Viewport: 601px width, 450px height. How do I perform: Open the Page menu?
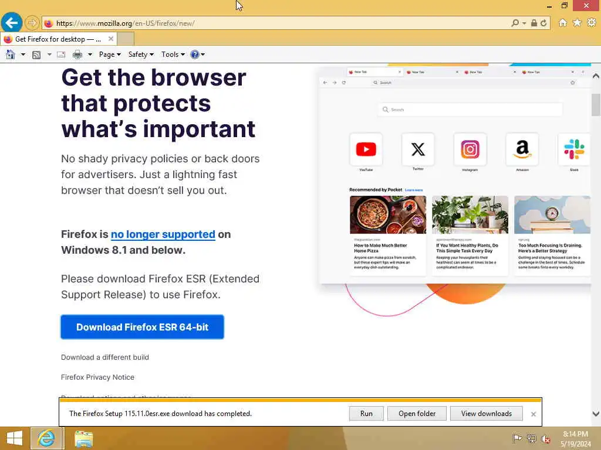[x=110, y=54]
